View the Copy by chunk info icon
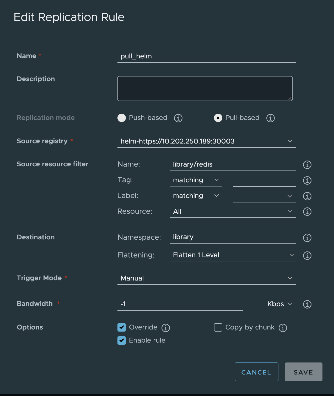Viewport: 334px width, 396px height. tap(283, 327)
